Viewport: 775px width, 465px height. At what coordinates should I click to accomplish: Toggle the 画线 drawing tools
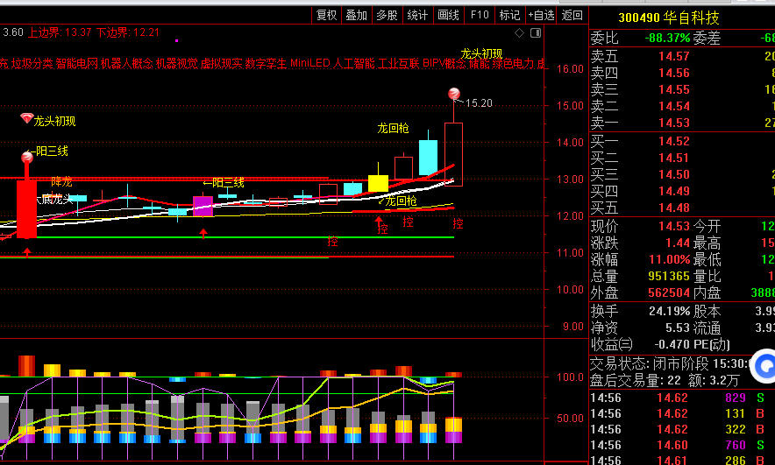[x=448, y=15]
